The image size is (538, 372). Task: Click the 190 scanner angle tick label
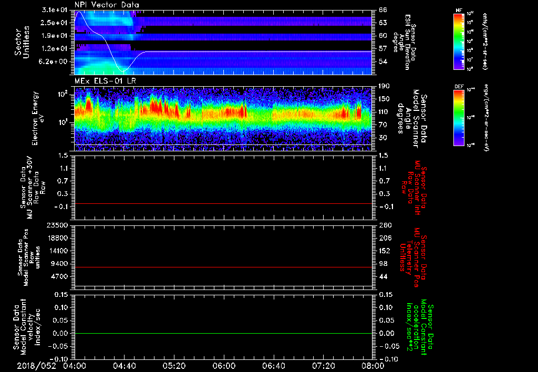coord(384,86)
